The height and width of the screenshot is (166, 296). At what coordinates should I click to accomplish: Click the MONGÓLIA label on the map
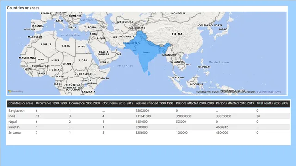(x=178, y=13)
